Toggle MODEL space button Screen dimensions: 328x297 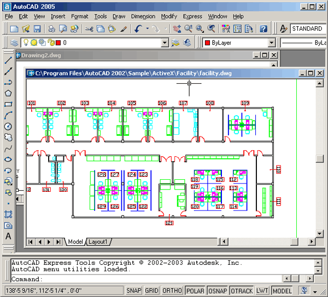[282, 291]
